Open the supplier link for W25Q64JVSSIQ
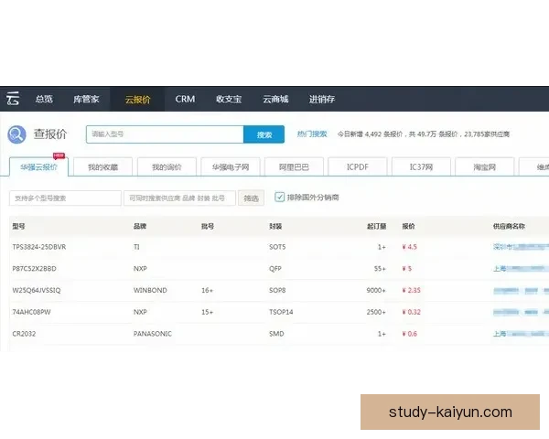Viewport: 549px width, 439px height. point(521,290)
